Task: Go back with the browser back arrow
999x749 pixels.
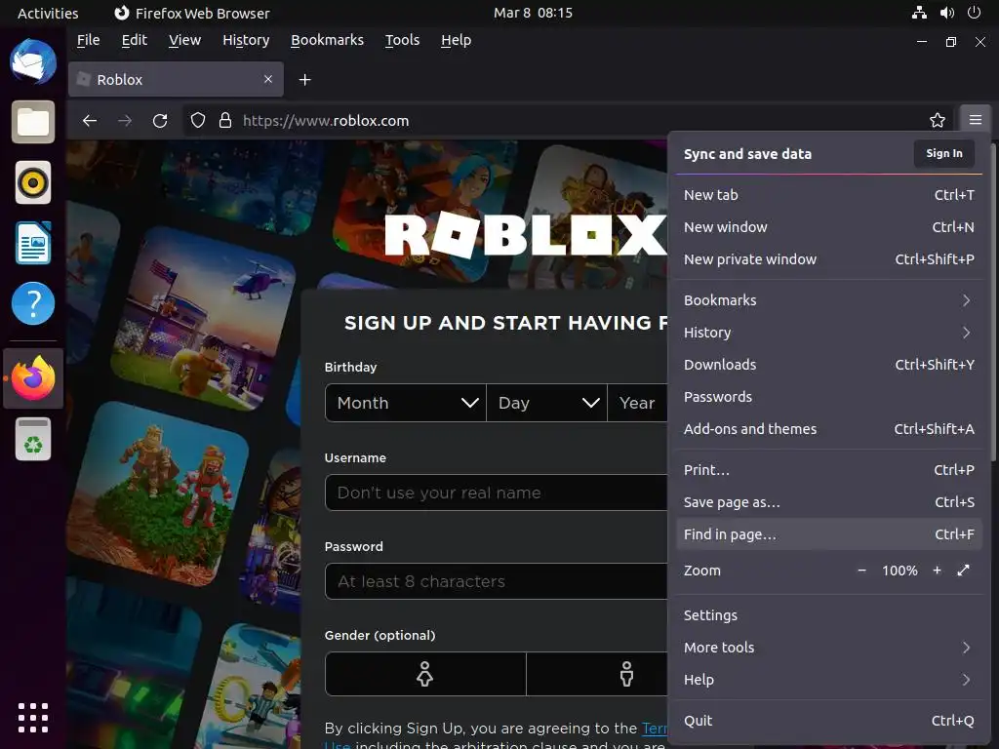Action: coord(90,120)
